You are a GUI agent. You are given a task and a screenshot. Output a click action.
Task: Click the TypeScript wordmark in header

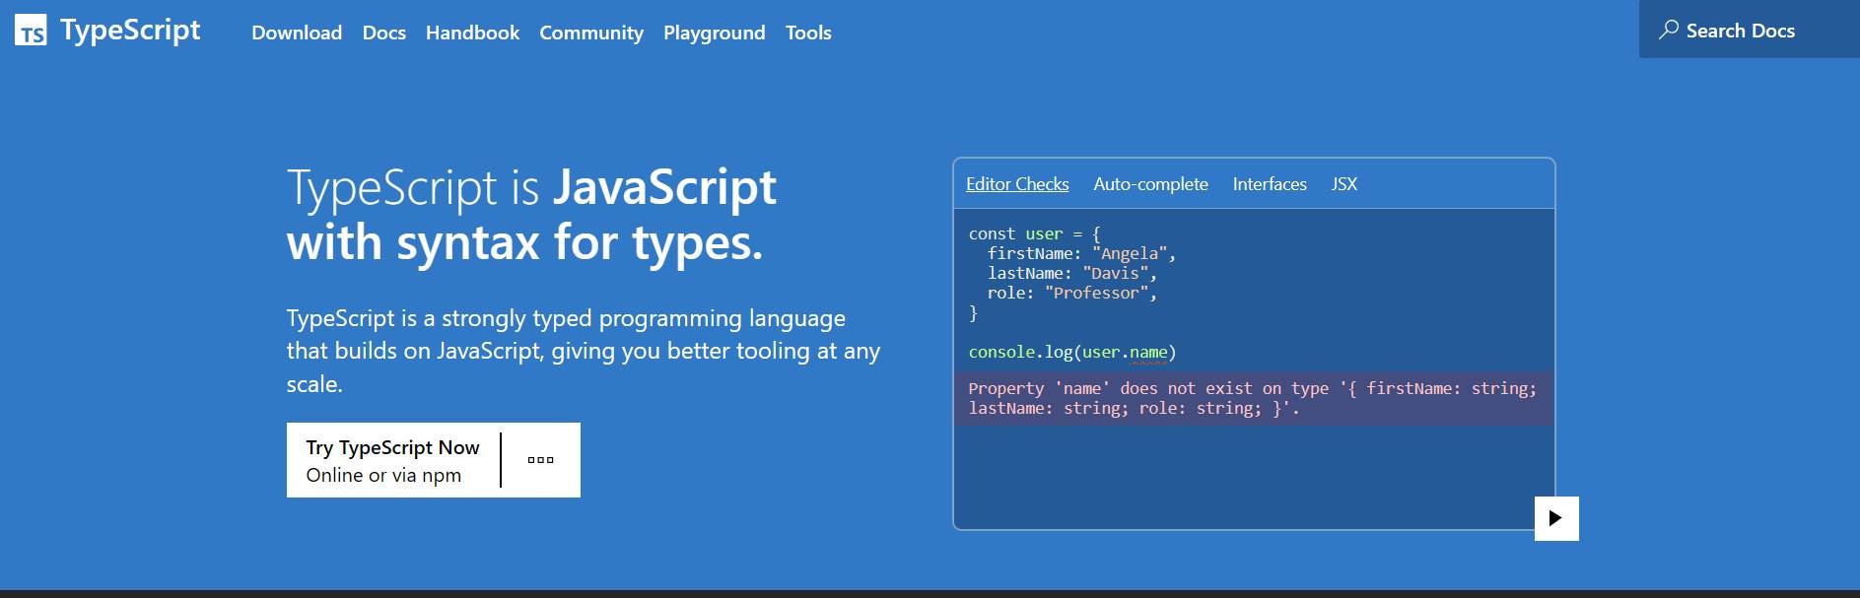(x=130, y=31)
